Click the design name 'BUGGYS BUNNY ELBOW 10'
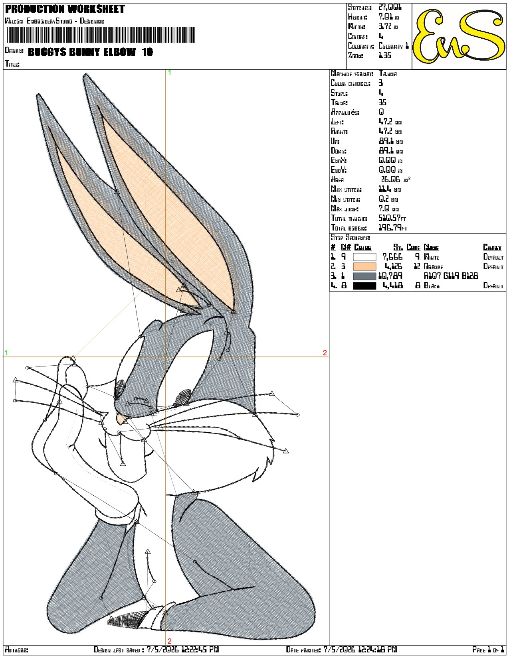 91,52
